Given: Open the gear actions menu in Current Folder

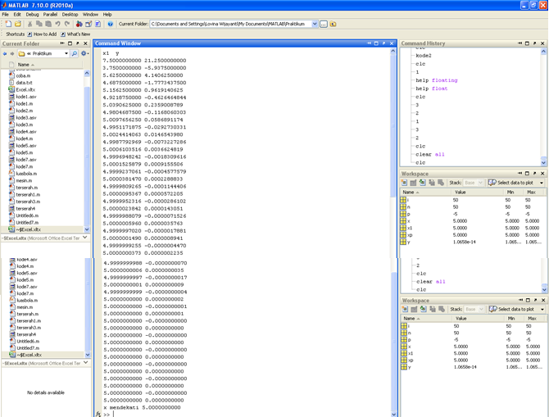Looking at the screenshot, I should pyautogui.click(x=84, y=53).
